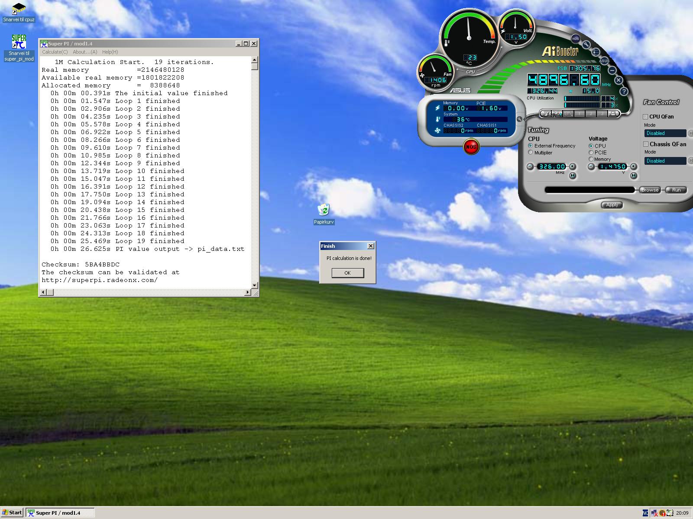Select Memory voltage radio button
This screenshot has height=519, width=693.
[x=591, y=159]
